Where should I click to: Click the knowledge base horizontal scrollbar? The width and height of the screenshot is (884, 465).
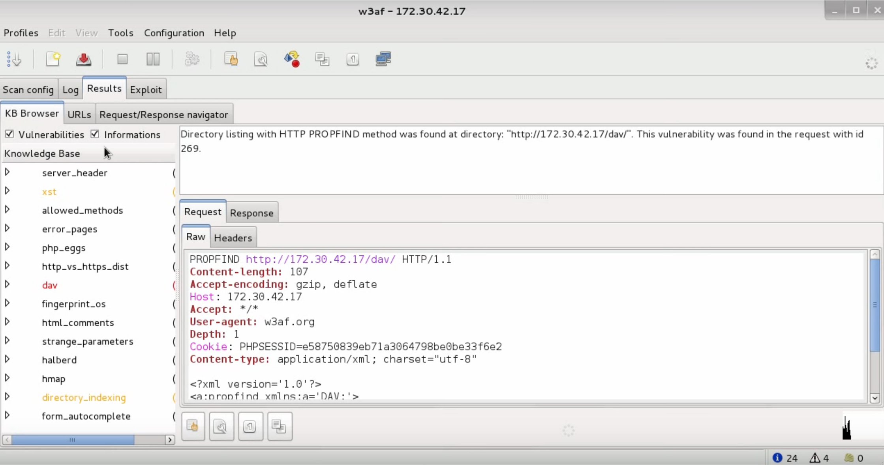coord(88,440)
